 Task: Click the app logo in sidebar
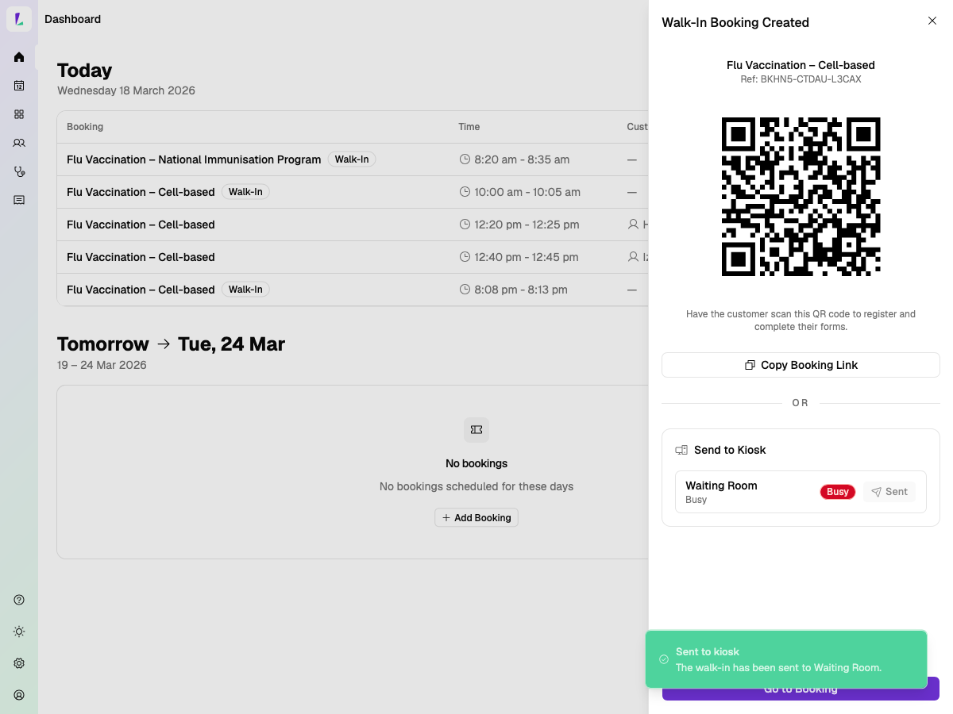pyautogui.click(x=19, y=19)
